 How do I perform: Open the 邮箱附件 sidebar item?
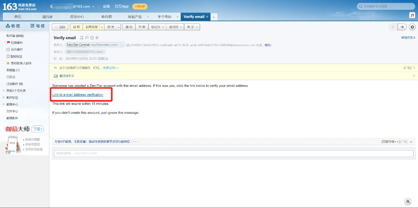[12, 118]
